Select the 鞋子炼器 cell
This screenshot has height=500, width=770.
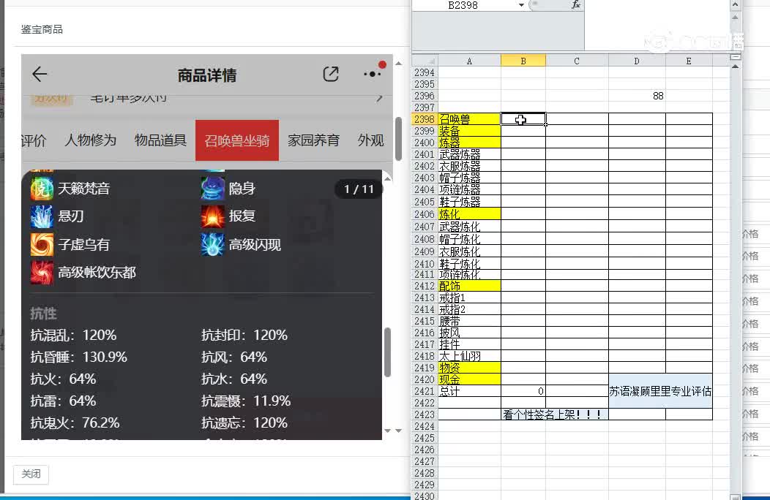469,201
